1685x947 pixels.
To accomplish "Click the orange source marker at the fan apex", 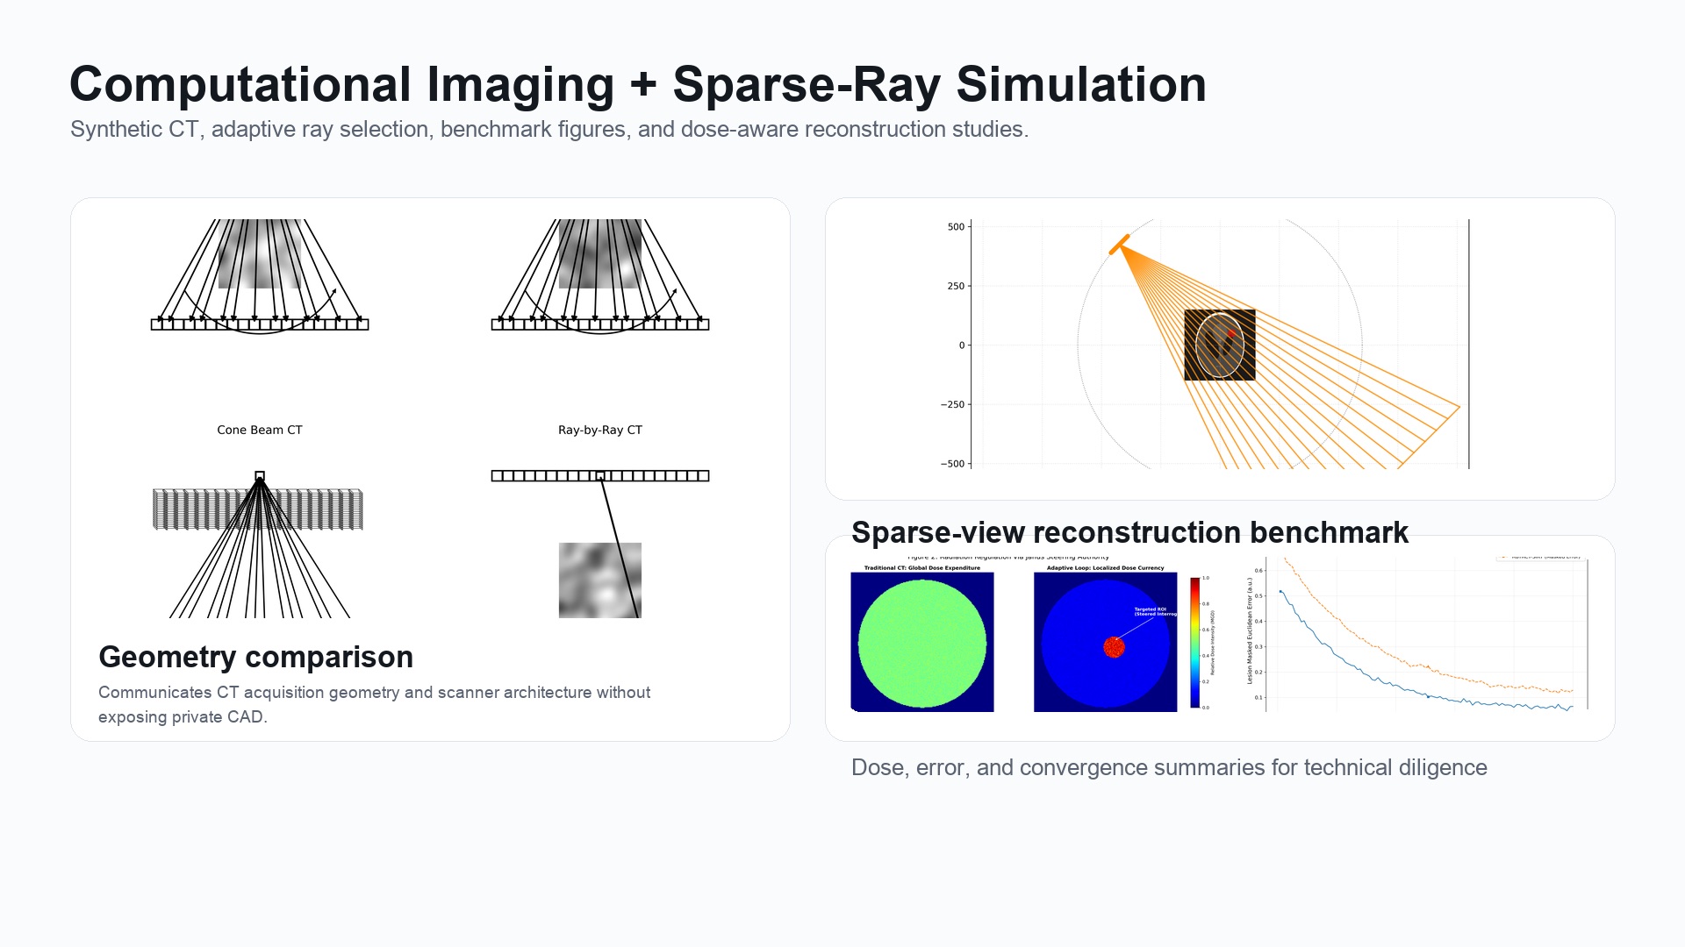I will pos(1119,245).
